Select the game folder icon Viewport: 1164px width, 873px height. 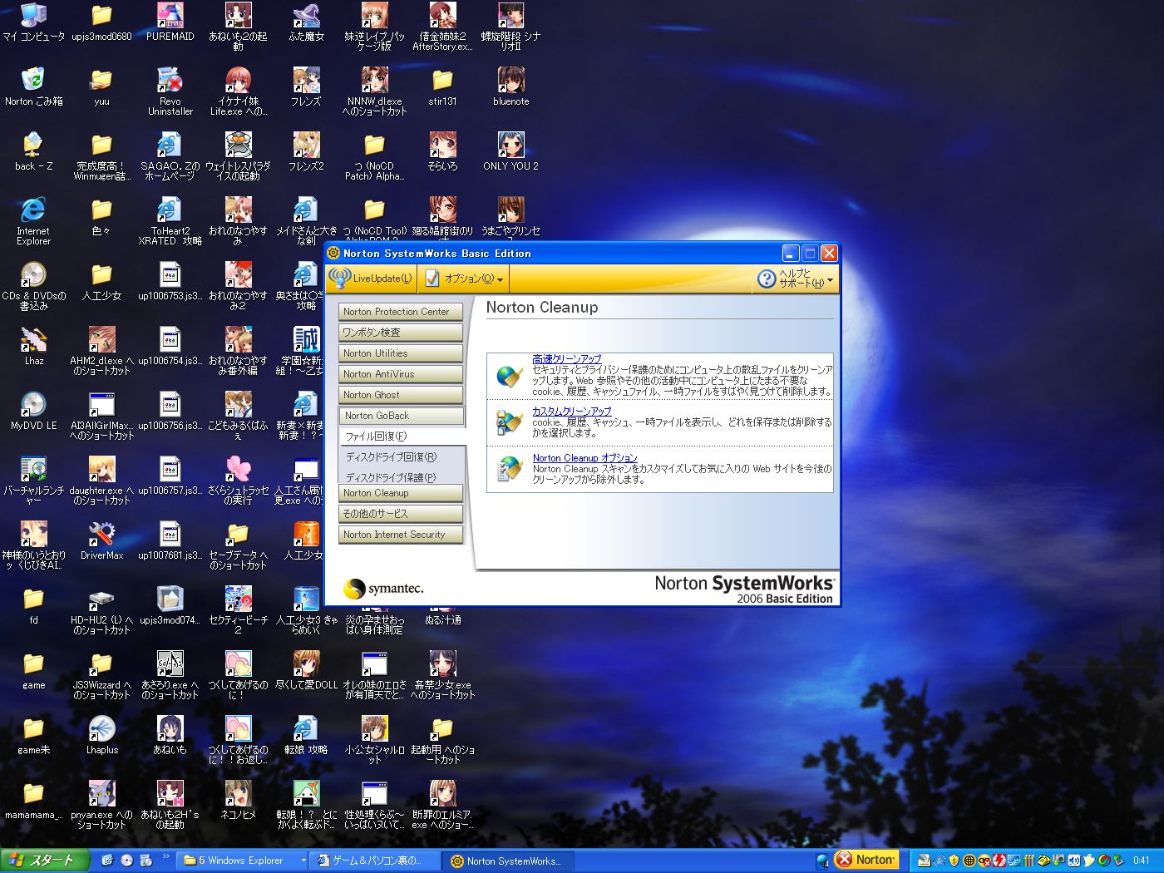click(x=33, y=670)
